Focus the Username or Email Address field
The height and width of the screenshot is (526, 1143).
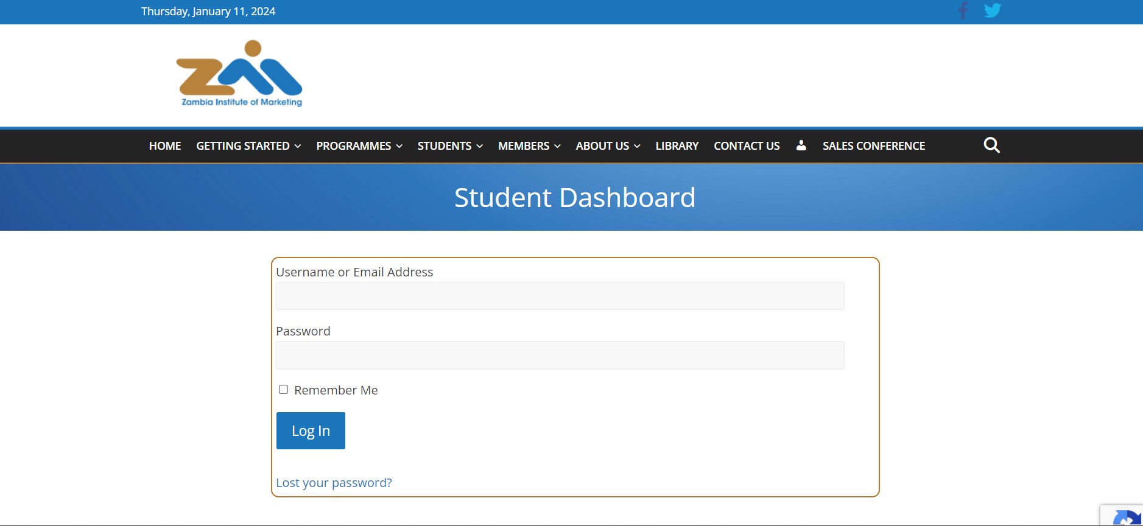coord(560,296)
